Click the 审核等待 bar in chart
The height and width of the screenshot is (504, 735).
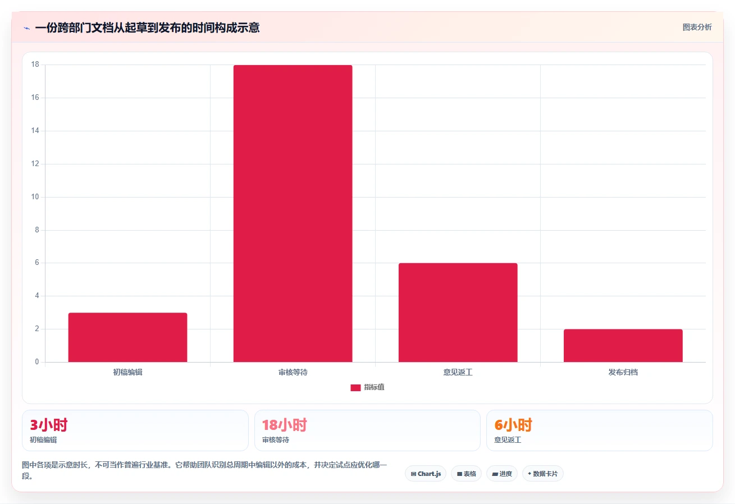click(293, 213)
